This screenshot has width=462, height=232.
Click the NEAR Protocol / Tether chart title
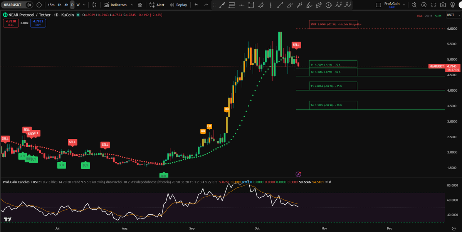coord(41,15)
